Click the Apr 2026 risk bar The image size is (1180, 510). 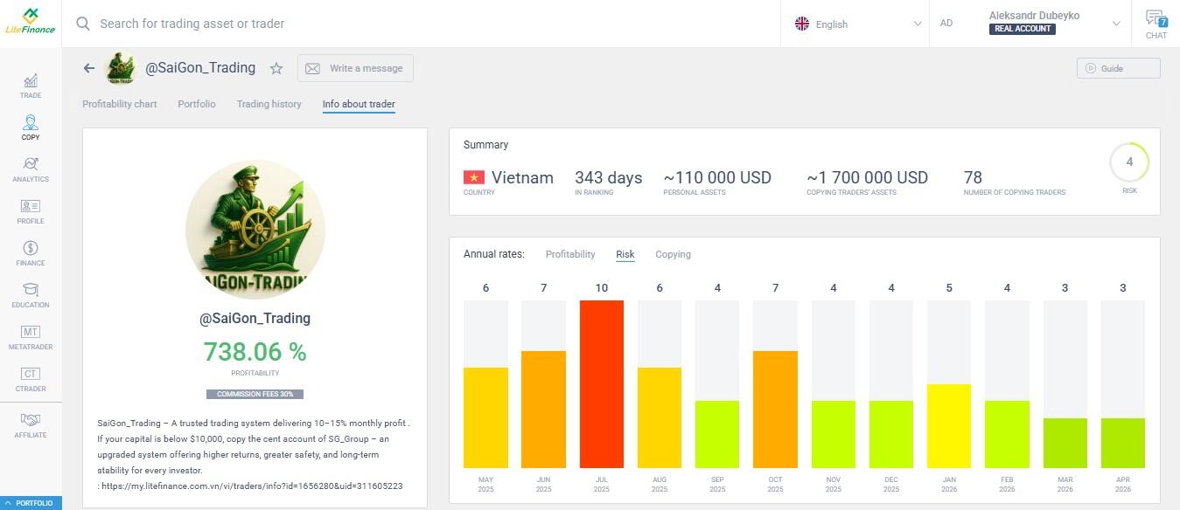1123,443
